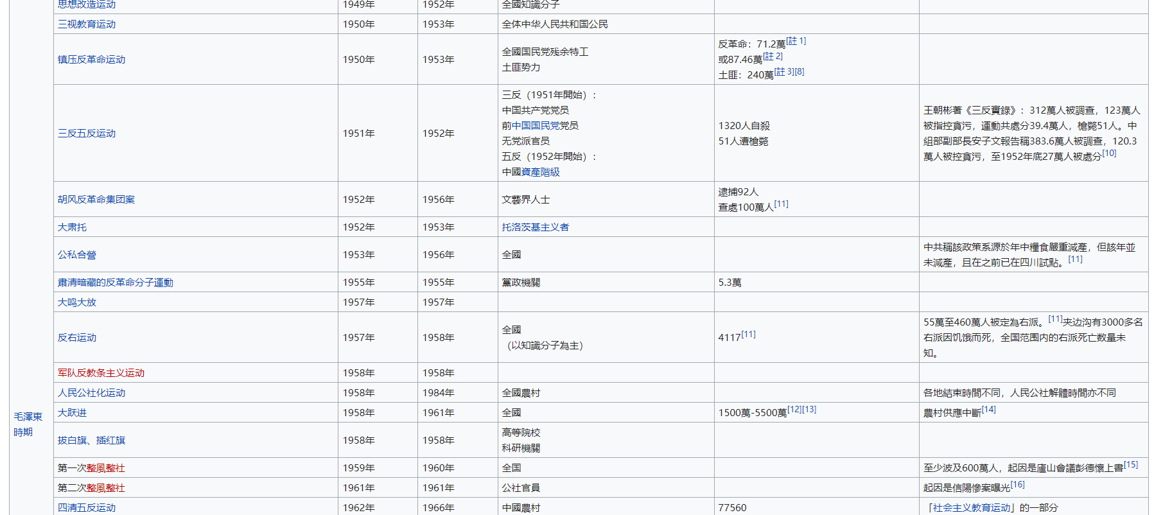
Task: Select the text 1320人自殺
Action: pos(744,126)
